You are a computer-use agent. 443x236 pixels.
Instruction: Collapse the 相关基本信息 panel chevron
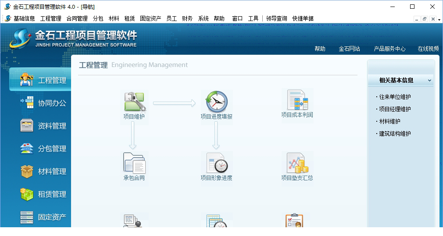pyautogui.click(x=429, y=81)
